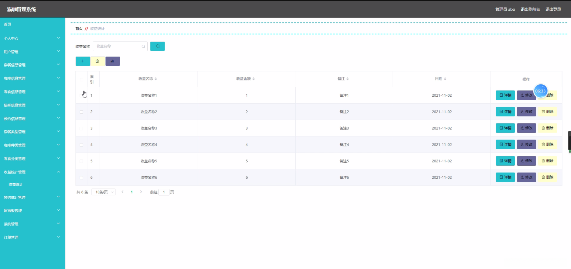Delete row 收益名称4 with 删除
The height and width of the screenshot is (269, 571).
click(x=547, y=144)
